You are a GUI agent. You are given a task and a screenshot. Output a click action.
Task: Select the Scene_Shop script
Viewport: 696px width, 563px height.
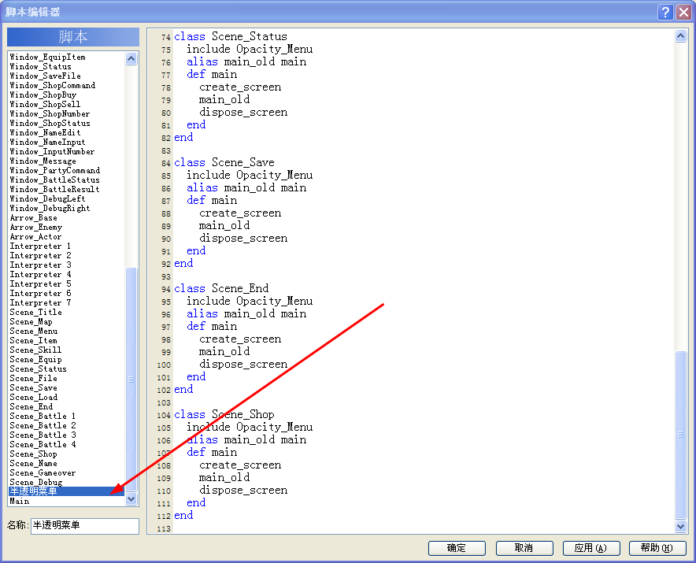[x=67, y=454]
